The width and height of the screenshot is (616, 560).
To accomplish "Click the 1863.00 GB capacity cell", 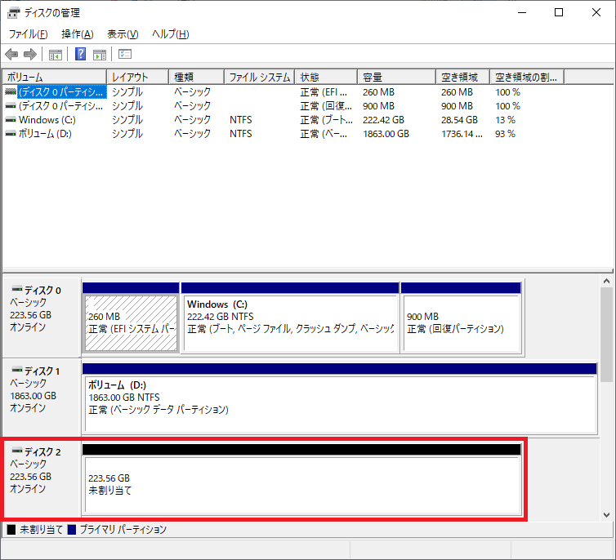I will (386, 134).
